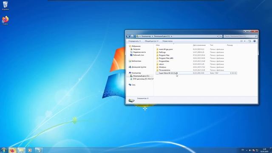Viewport: 272px width, 153px height.
Task: Click the drive icon in details pane
Action: click(131, 100)
